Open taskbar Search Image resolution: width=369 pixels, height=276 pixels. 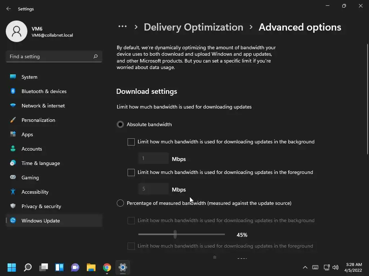pos(28,267)
